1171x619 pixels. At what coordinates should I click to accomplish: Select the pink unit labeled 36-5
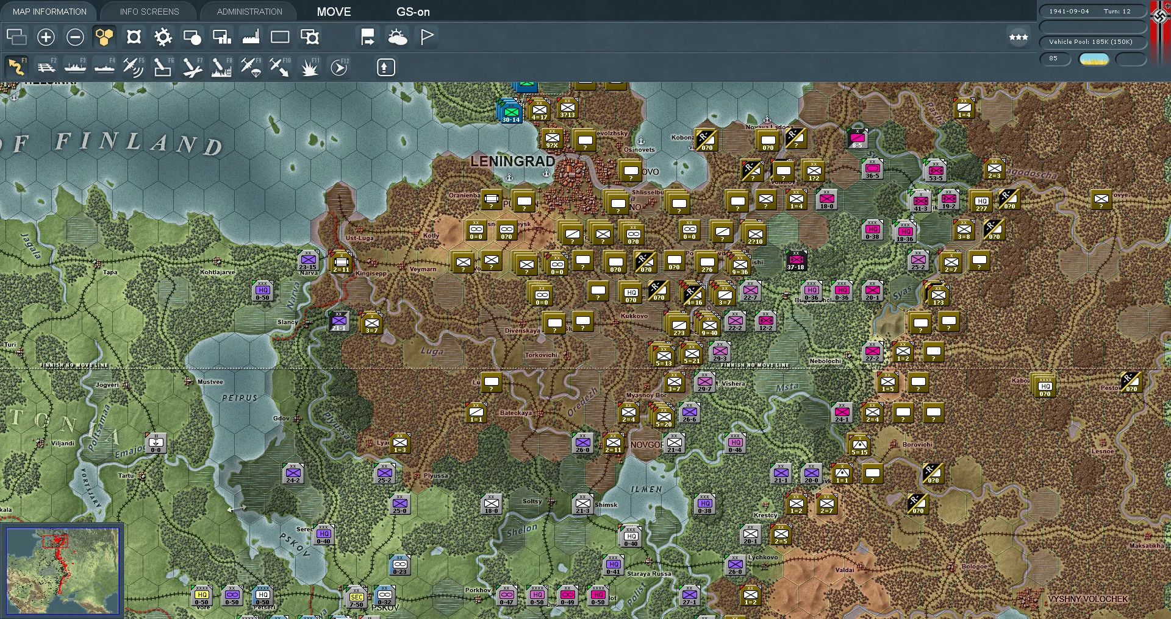pos(873,169)
